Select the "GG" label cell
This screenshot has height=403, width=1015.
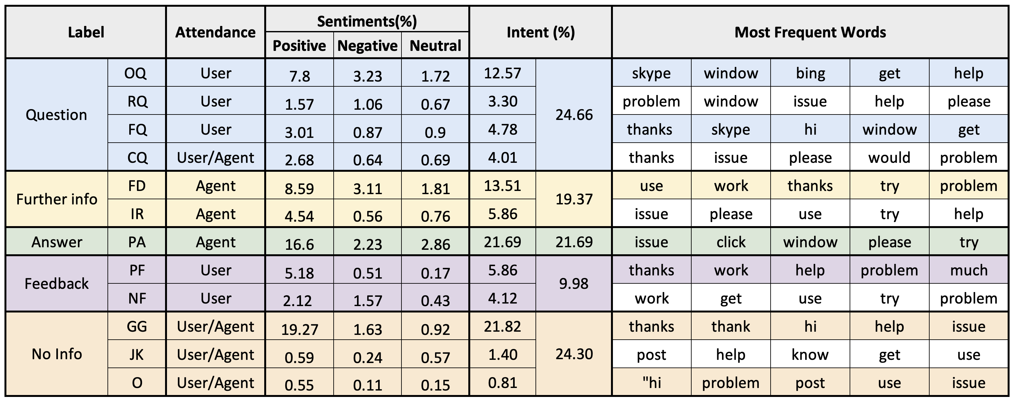pyautogui.click(x=136, y=326)
